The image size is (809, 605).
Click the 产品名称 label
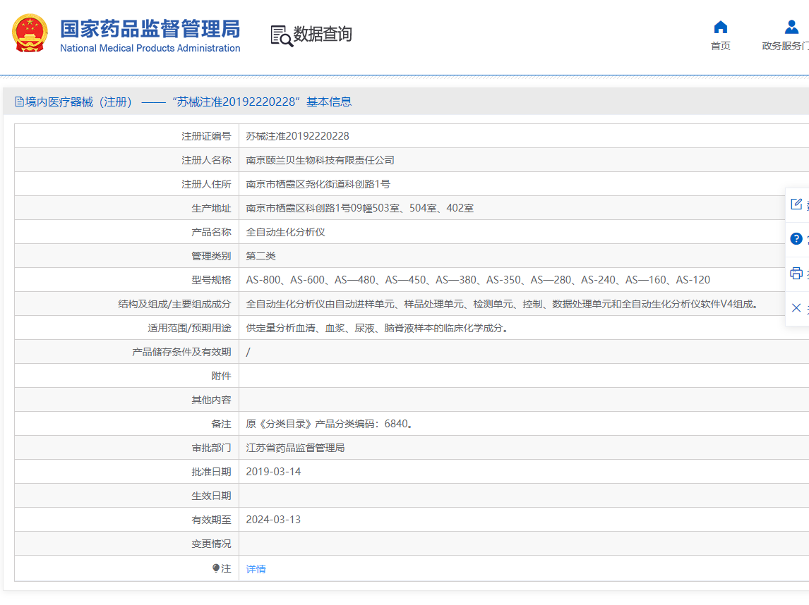[x=211, y=232]
